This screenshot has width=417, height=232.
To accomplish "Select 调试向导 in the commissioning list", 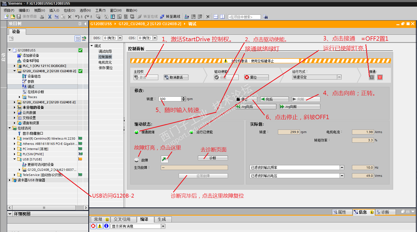I will [105, 51].
